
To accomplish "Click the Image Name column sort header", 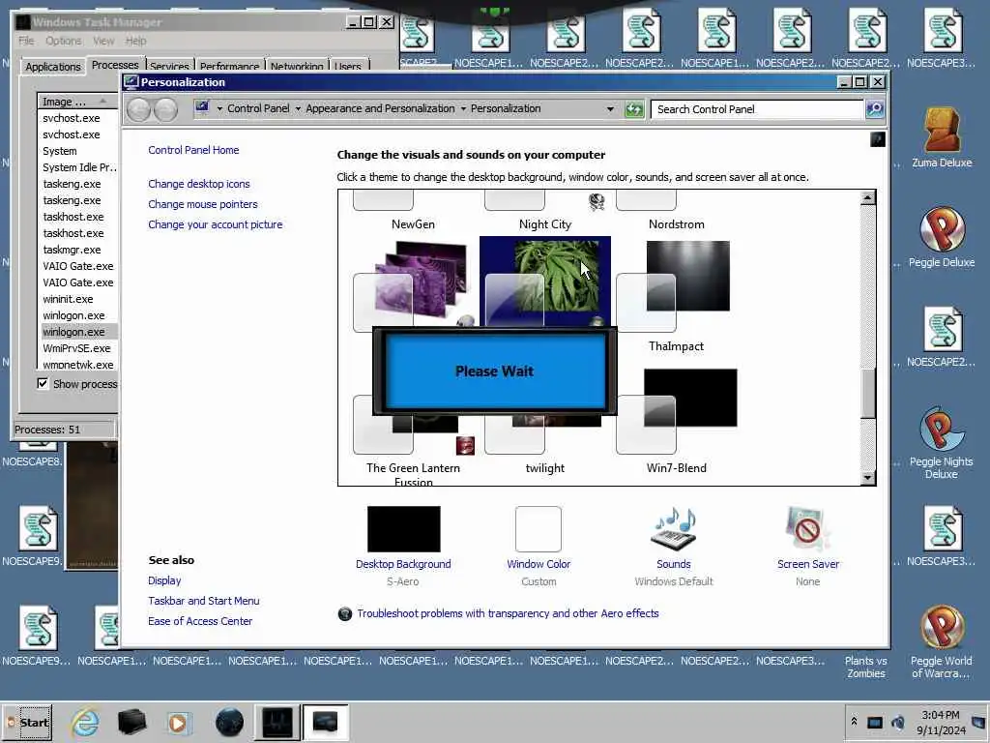I will pos(77,101).
